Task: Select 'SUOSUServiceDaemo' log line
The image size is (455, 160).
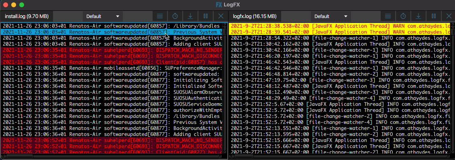Action: pos(112,104)
